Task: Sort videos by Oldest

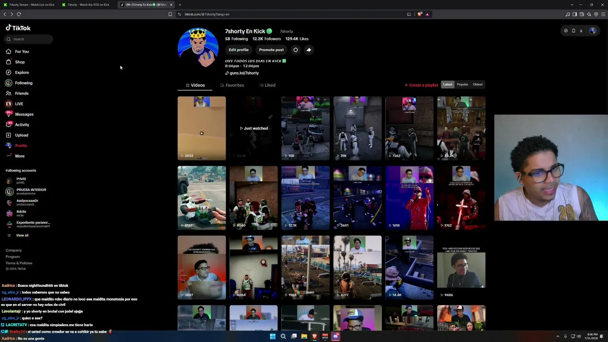Action: point(478,85)
